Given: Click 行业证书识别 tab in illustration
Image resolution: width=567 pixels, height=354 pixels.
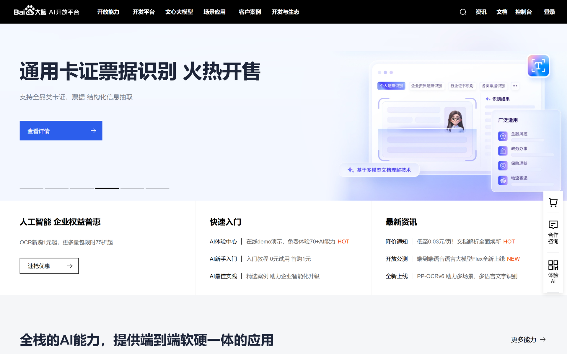Looking at the screenshot, I should pyautogui.click(x=462, y=86).
